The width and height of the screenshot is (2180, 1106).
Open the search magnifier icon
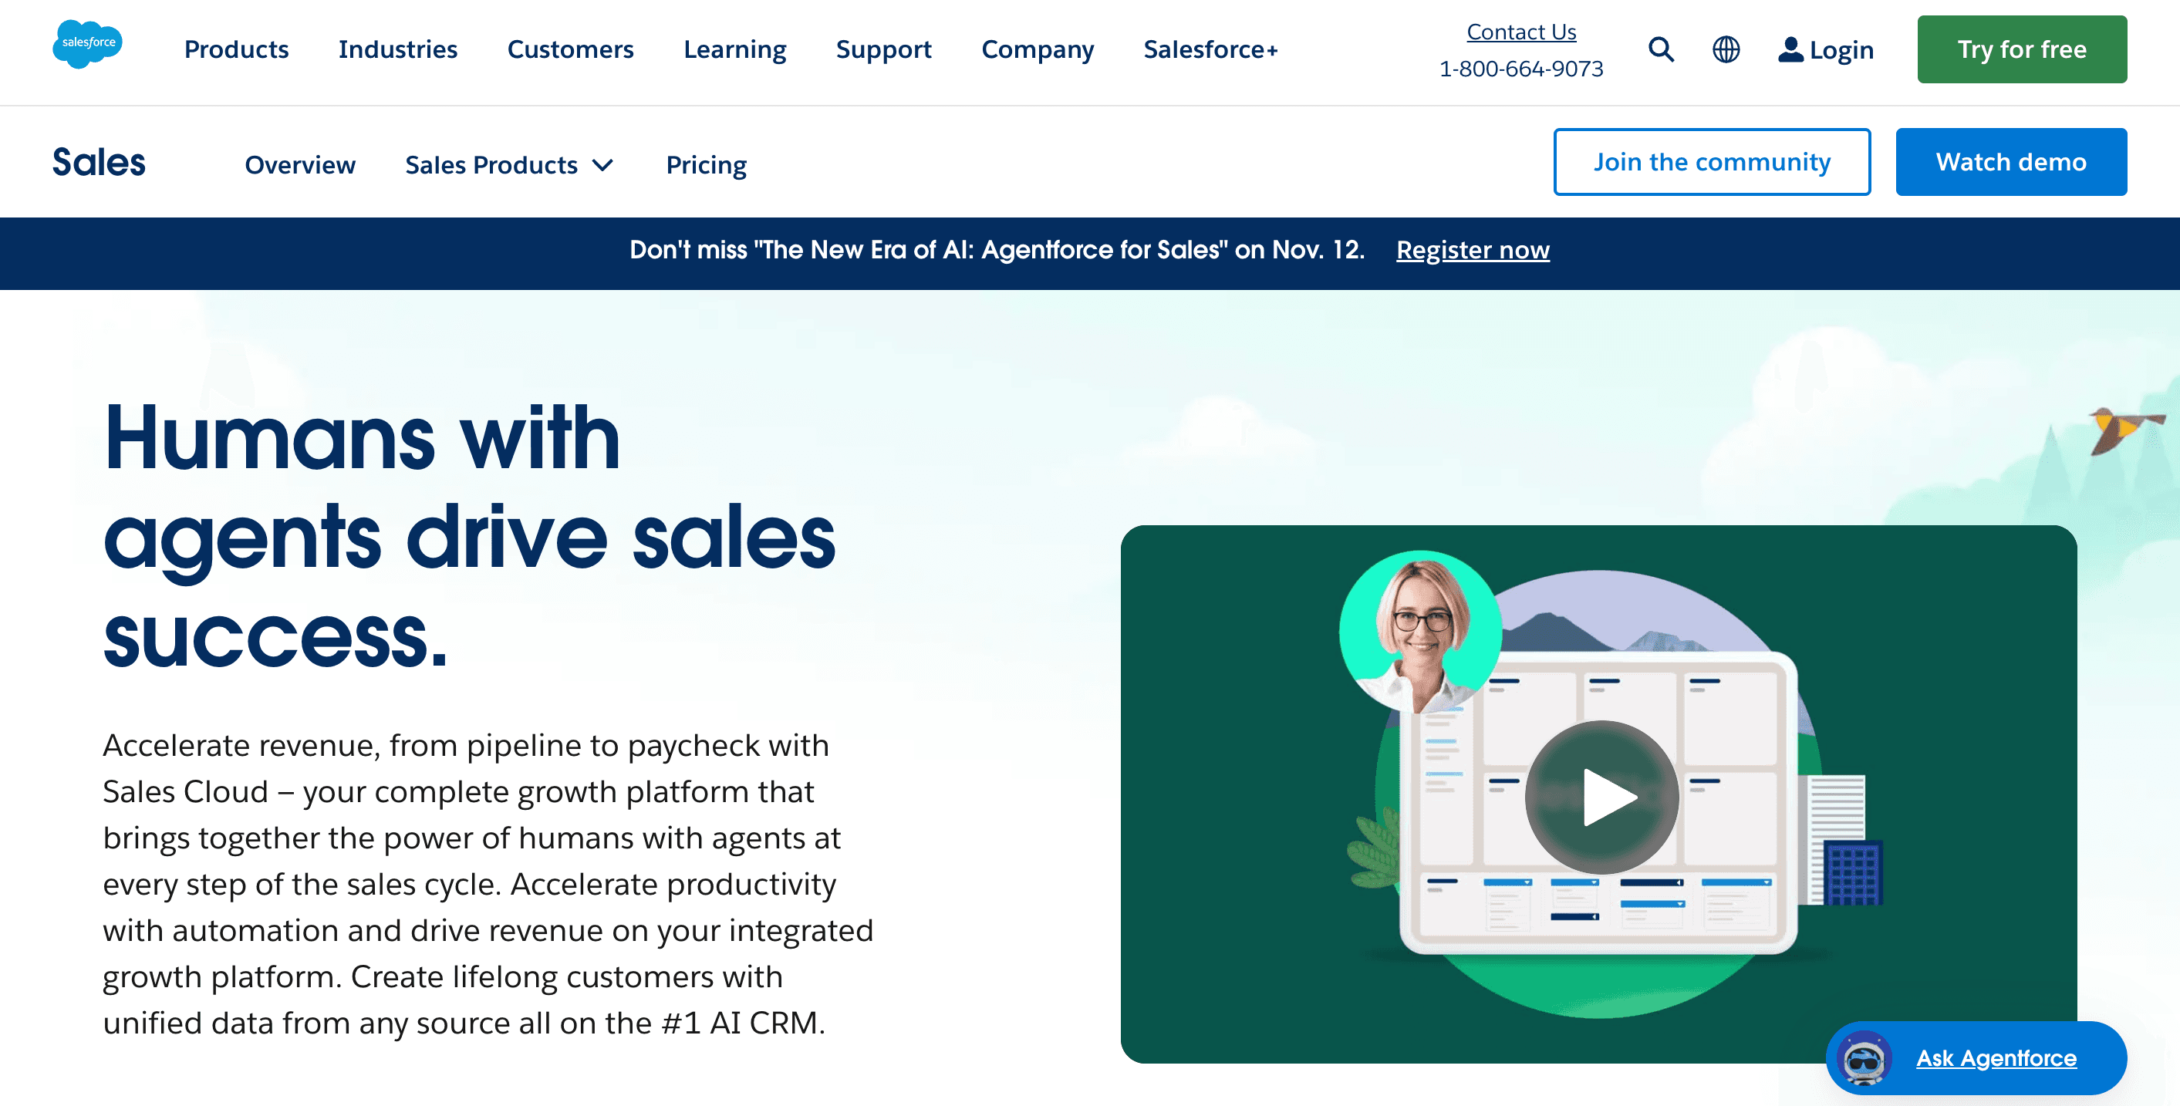tap(1660, 49)
